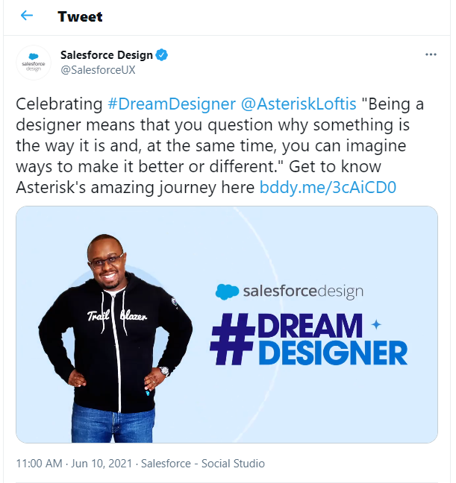The height and width of the screenshot is (483, 456).
Task: Follow the bddy.me/3cAiCD0 link
Action: point(328,187)
